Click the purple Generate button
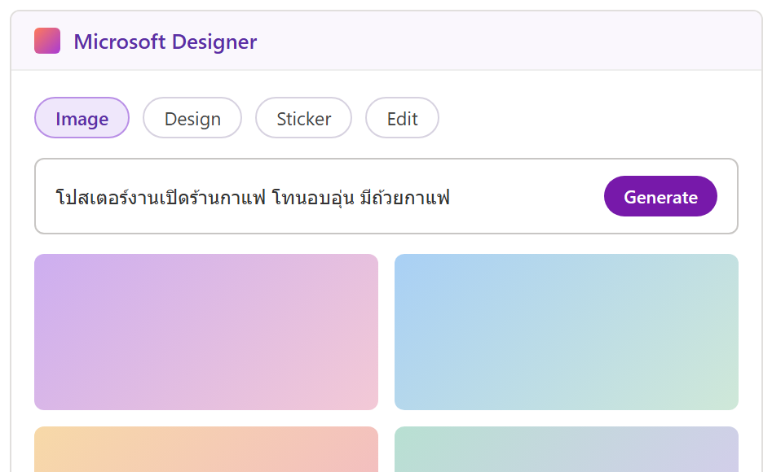Image resolution: width=772 pixels, height=472 pixels. pos(660,196)
